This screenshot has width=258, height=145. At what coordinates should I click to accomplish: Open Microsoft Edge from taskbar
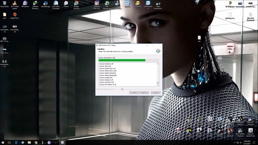click(16, 143)
